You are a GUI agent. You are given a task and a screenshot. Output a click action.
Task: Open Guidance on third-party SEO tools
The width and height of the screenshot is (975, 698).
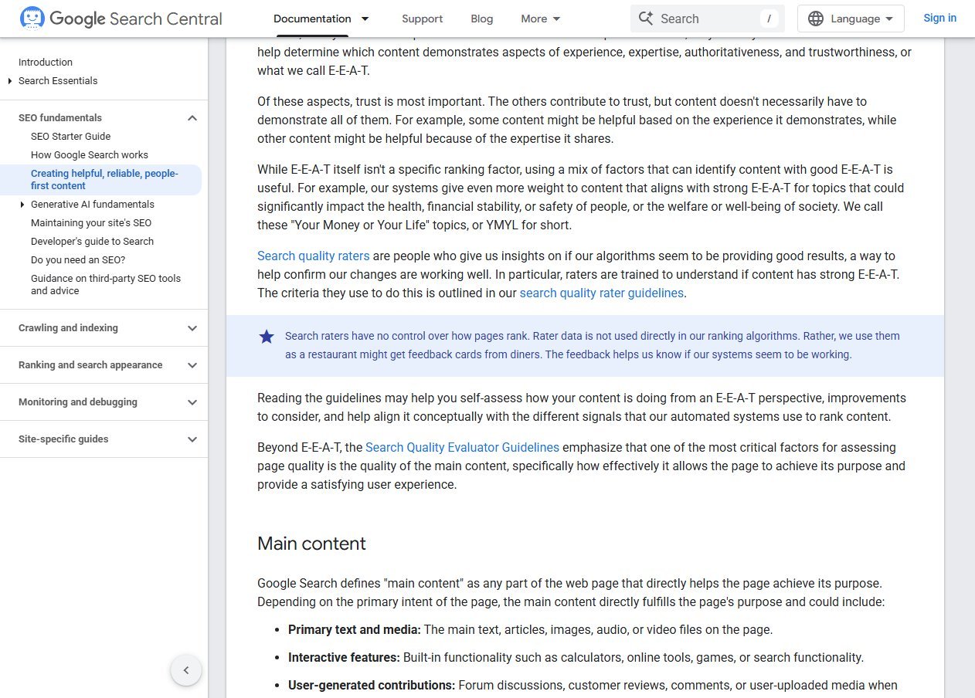tap(106, 285)
